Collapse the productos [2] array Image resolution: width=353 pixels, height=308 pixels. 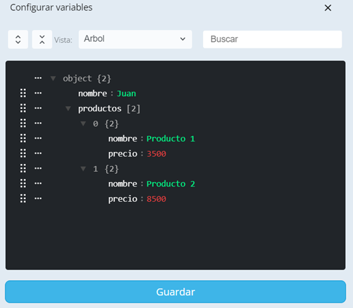pos(68,109)
